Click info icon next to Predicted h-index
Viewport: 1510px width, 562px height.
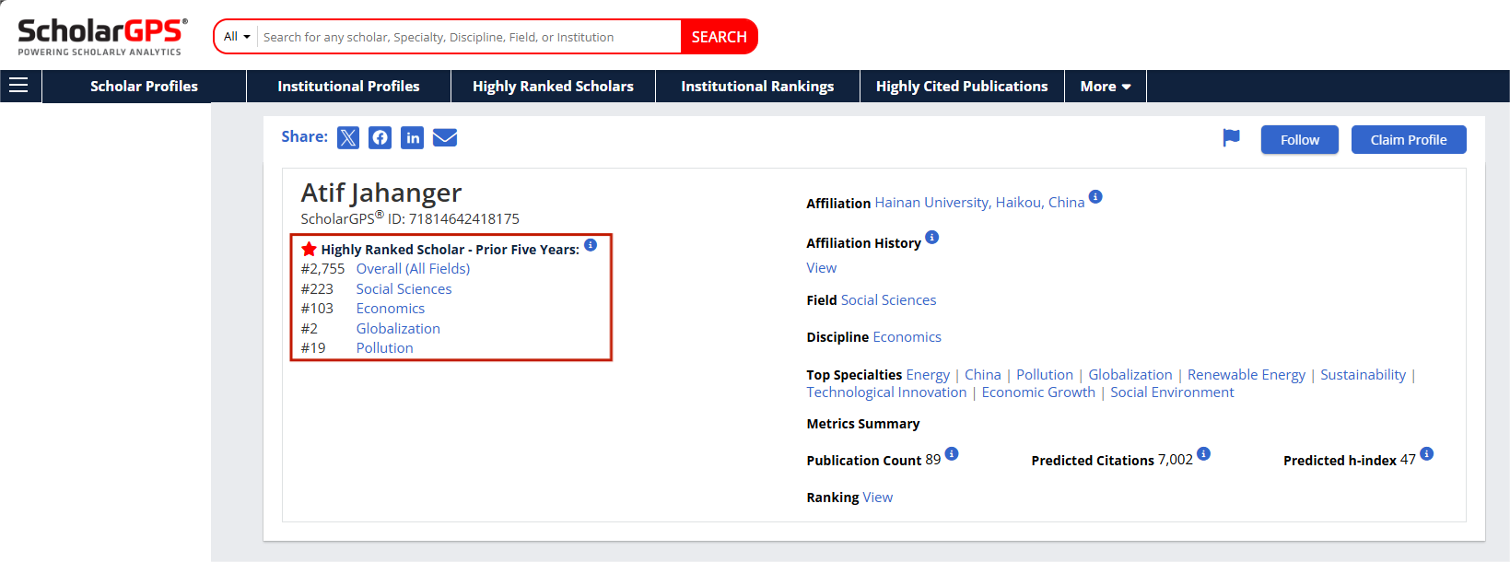(x=1426, y=454)
